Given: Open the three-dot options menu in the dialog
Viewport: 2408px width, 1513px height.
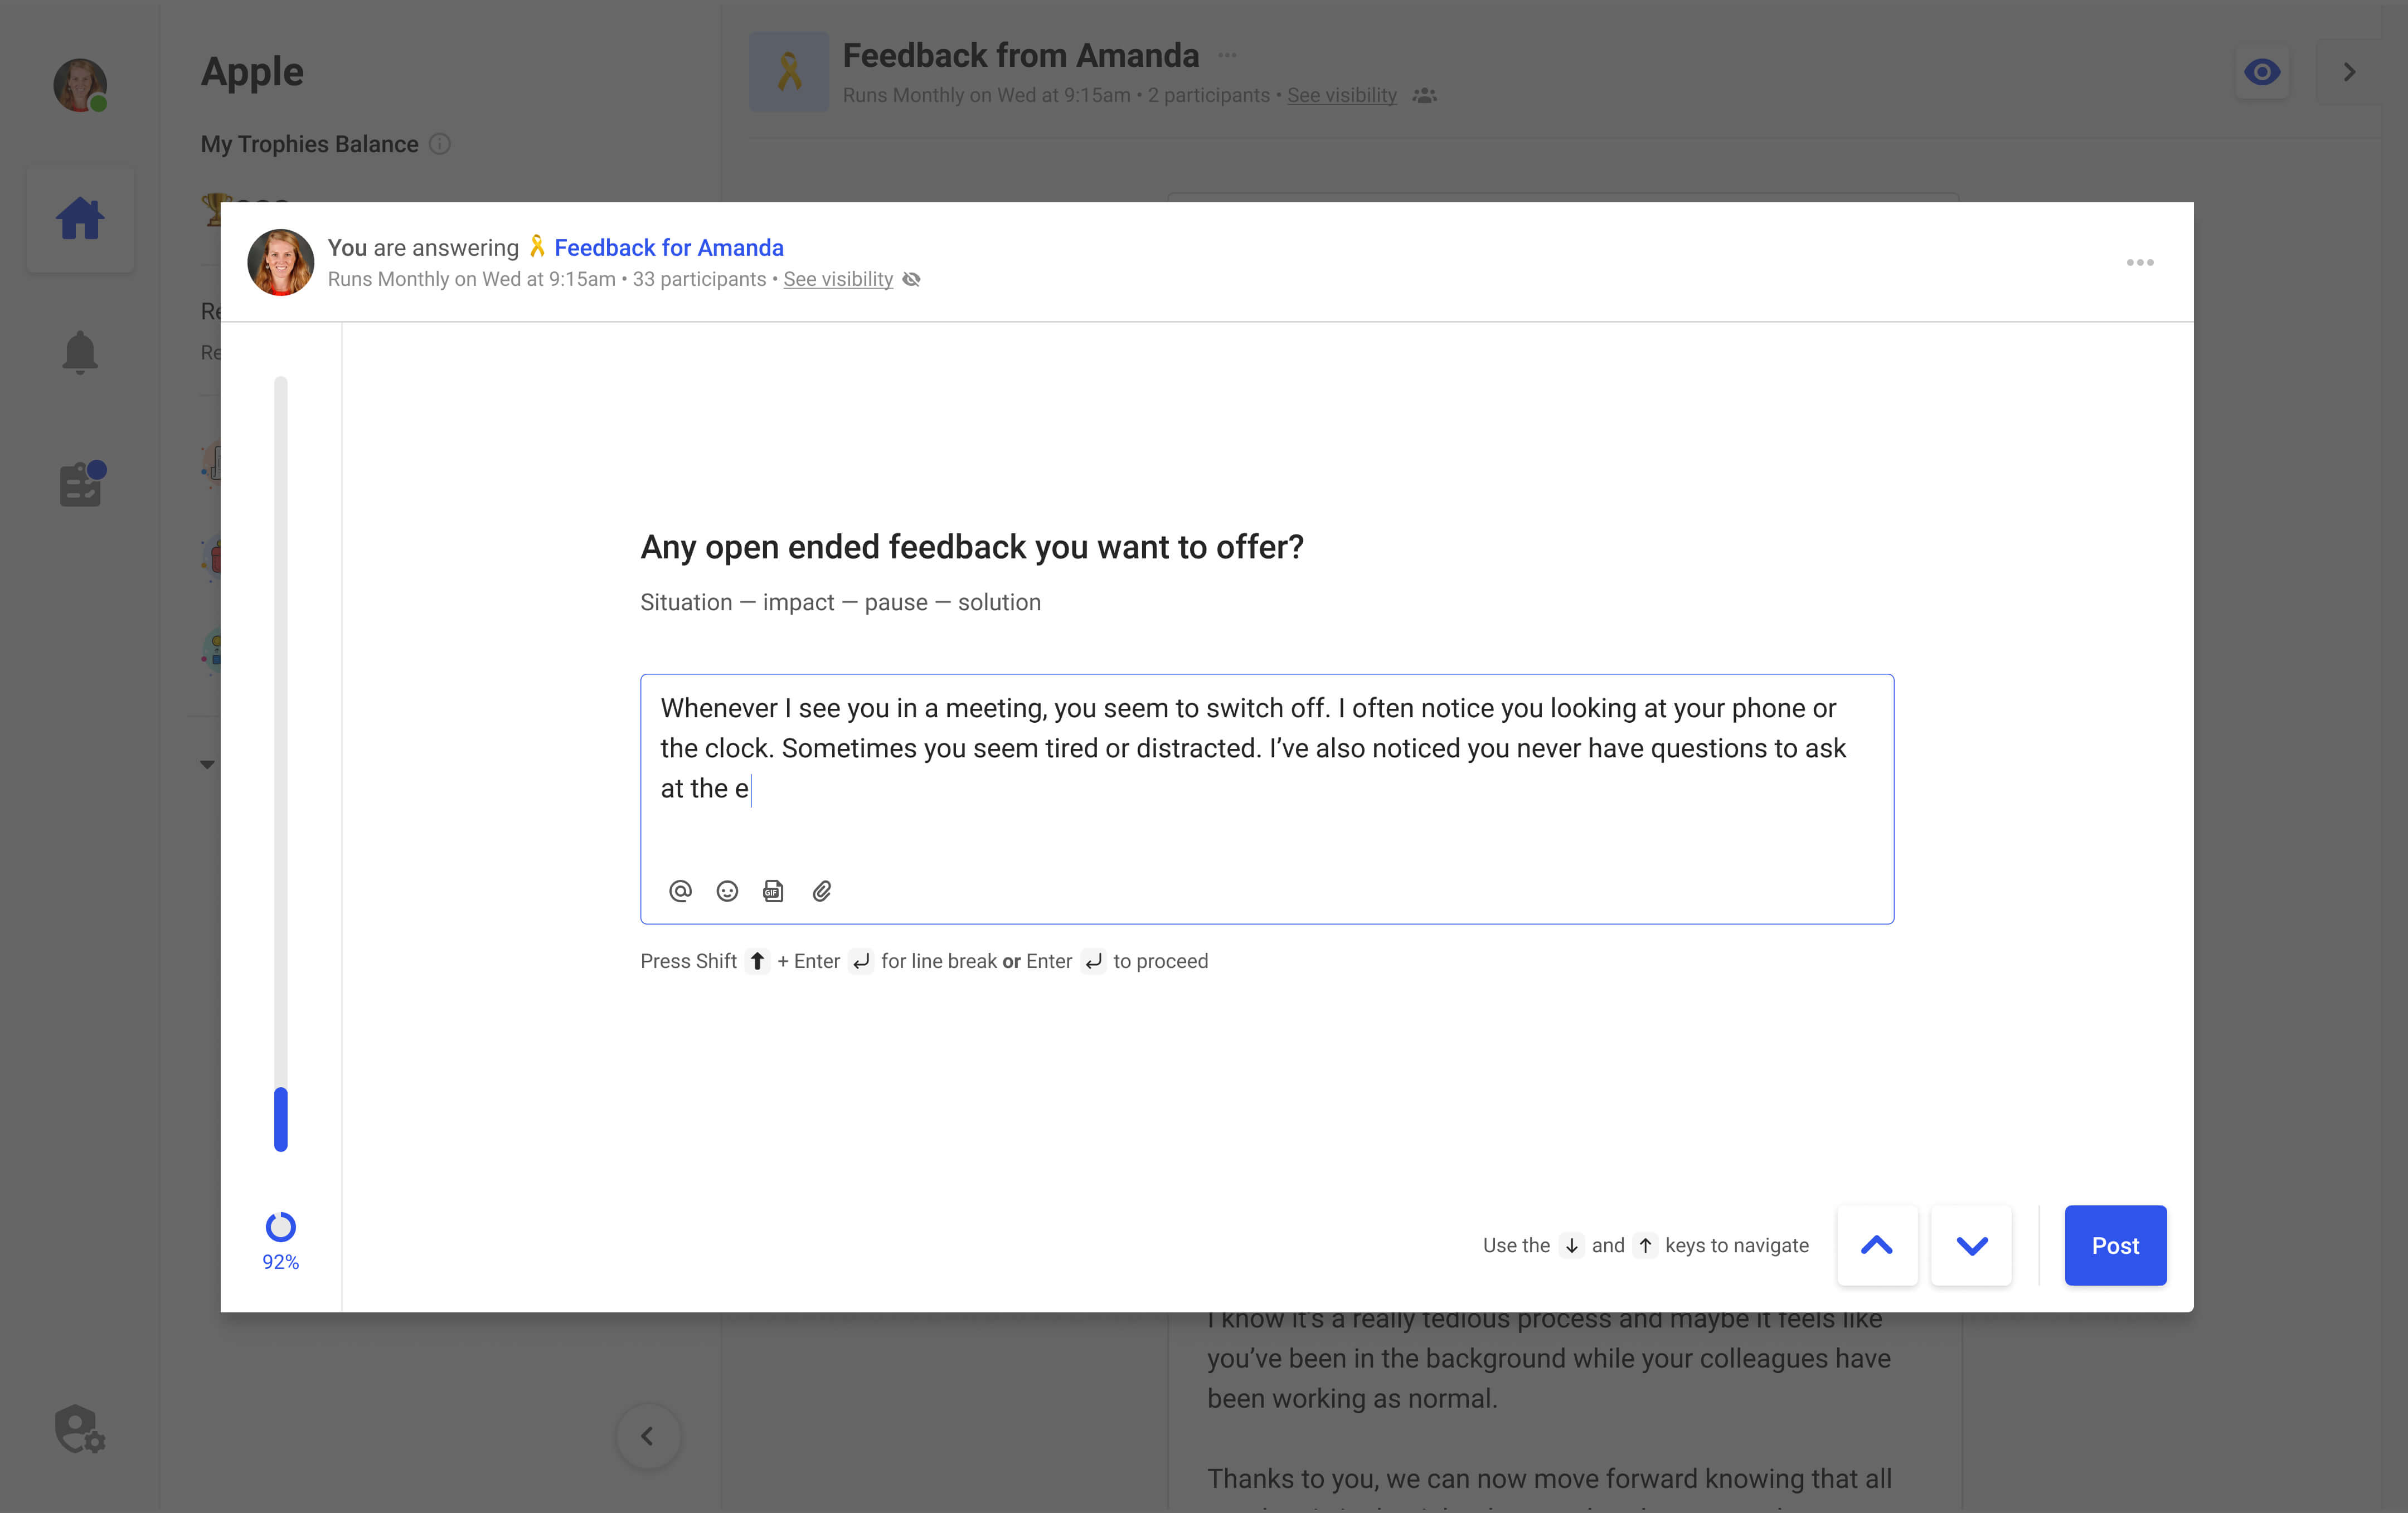Looking at the screenshot, I should coord(2140,262).
